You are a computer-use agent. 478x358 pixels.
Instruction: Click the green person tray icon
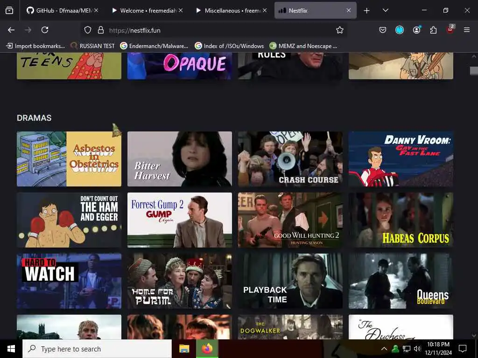tap(395, 349)
